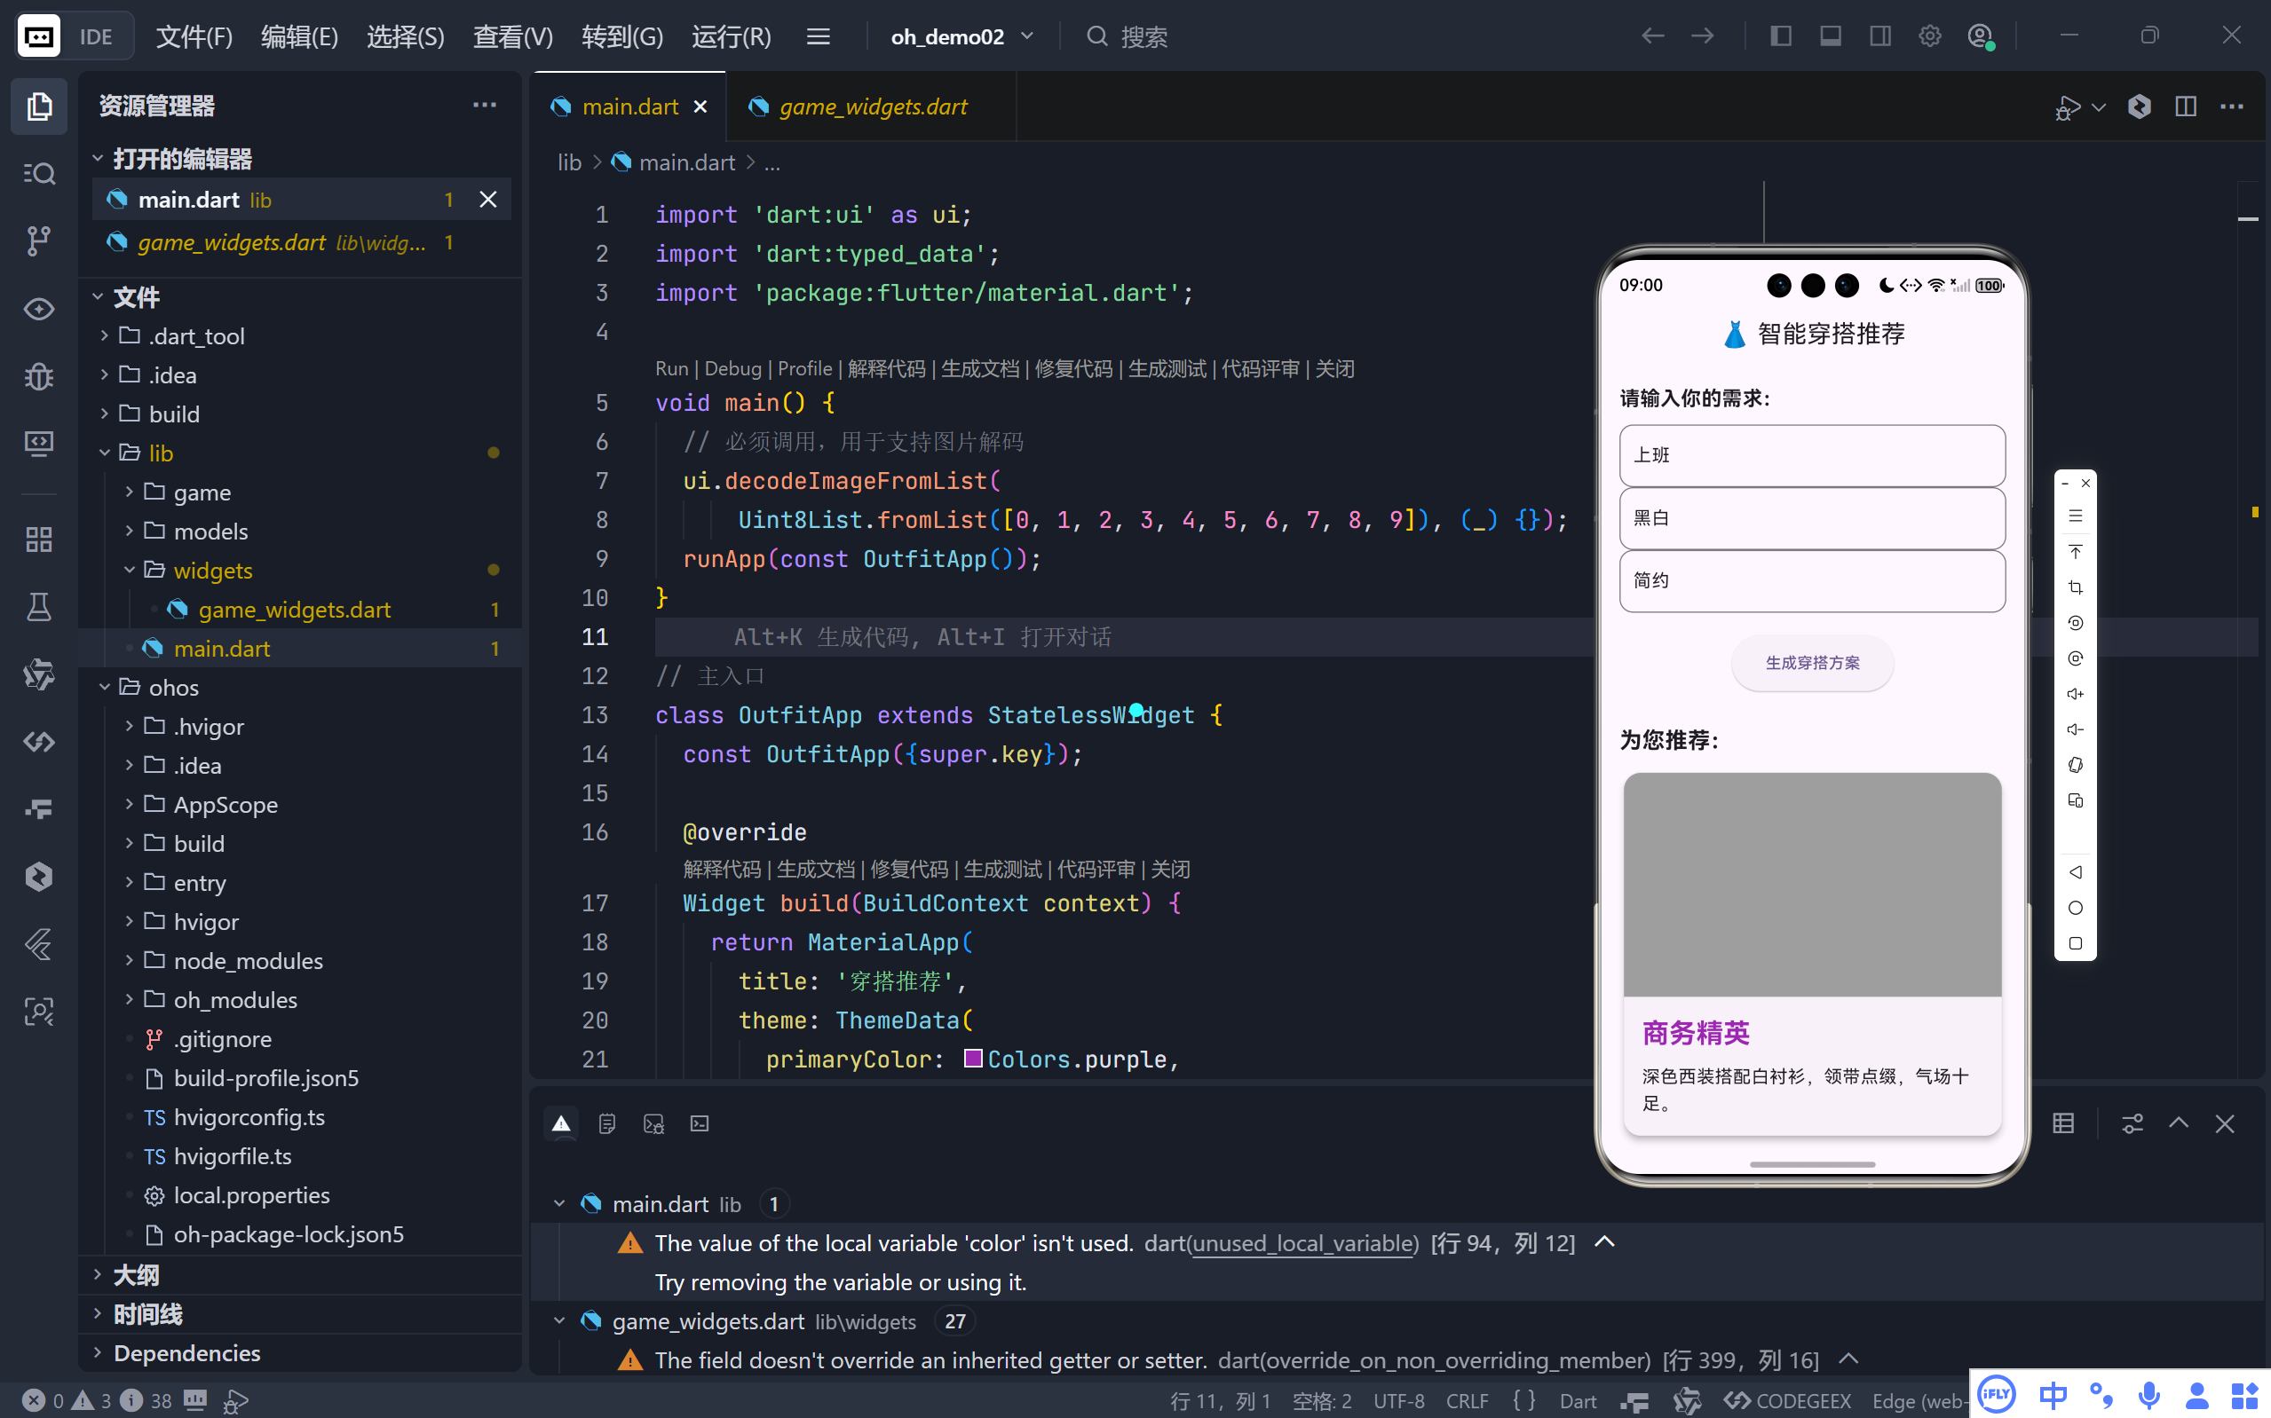The height and width of the screenshot is (1418, 2271).
Task: Toggle secondary sidebar layout button
Action: pos(1879,36)
